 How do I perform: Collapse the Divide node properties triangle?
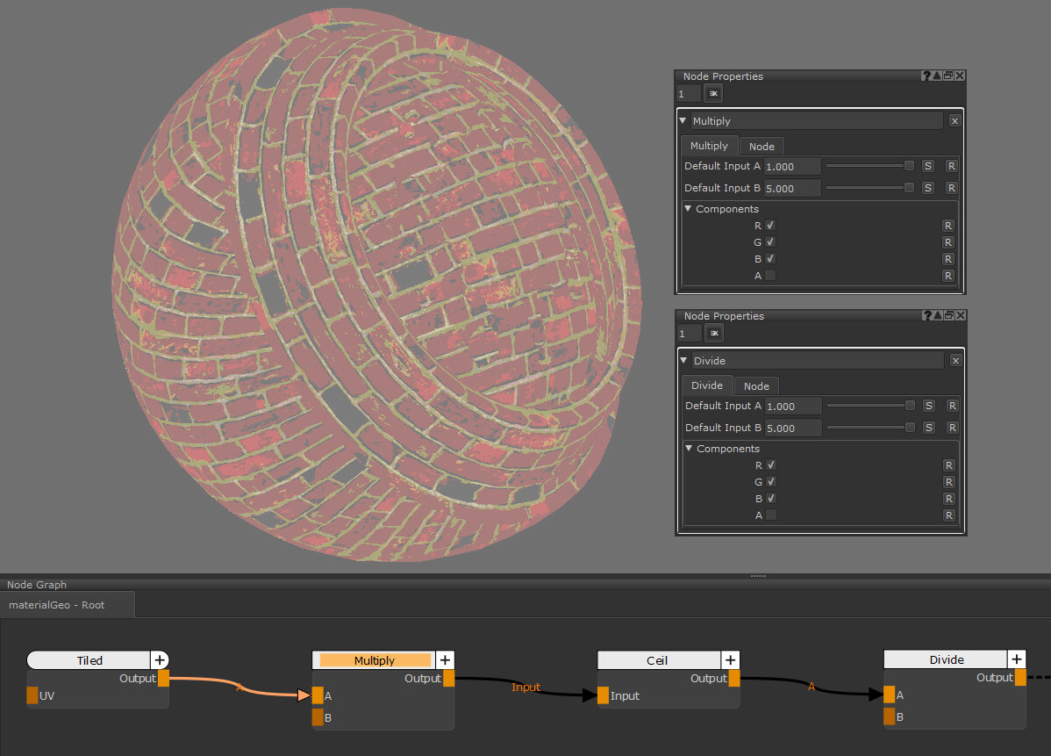click(x=684, y=361)
